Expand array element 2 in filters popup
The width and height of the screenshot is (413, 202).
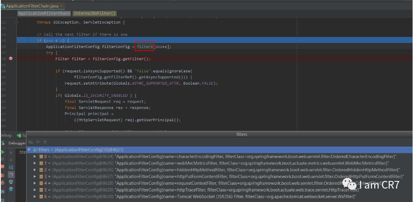tap(35, 170)
